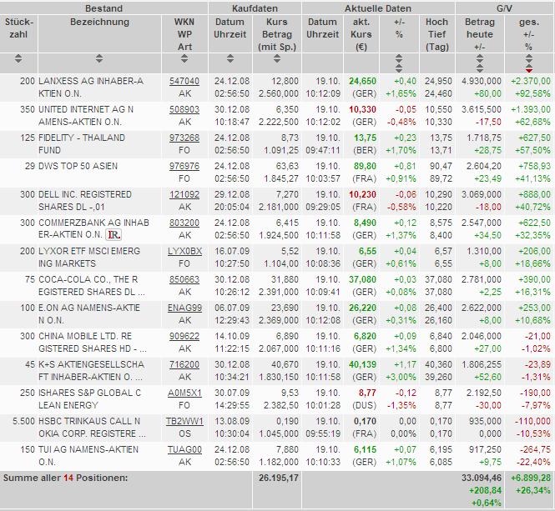Open WKN link 909622 for China Mobile
The height and width of the screenshot is (511, 555).
pos(184,336)
